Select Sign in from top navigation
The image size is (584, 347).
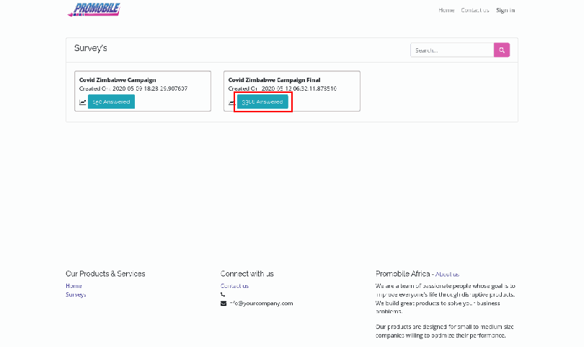(505, 10)
